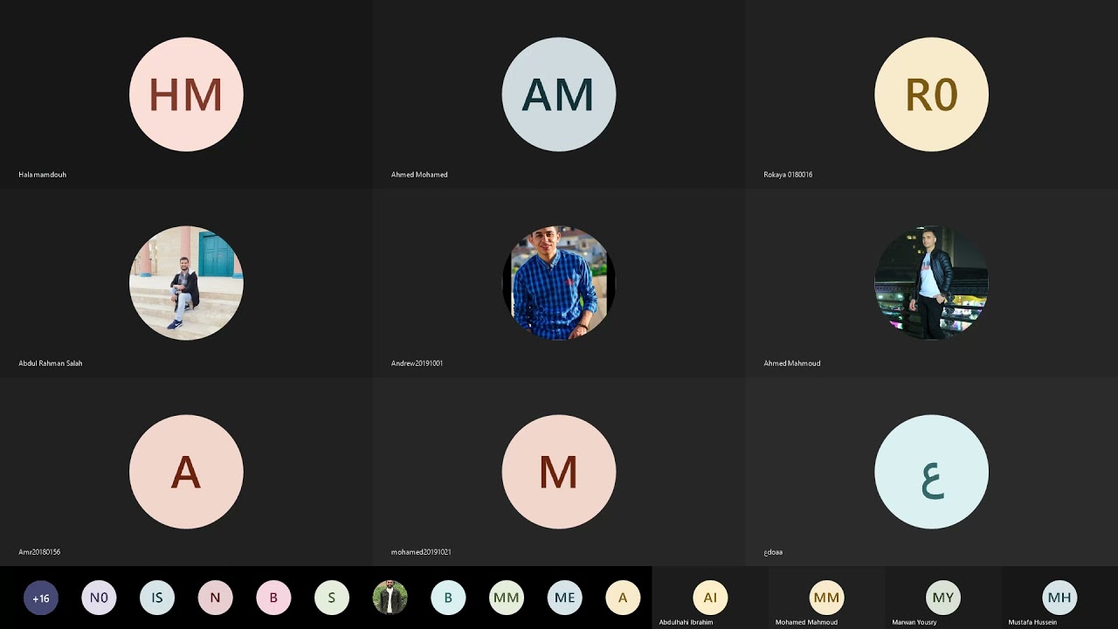Click the name label 'Abdul Rahman Salah'
The width and height of the screenshot is (1118, 629).
(x=51, y=363)
